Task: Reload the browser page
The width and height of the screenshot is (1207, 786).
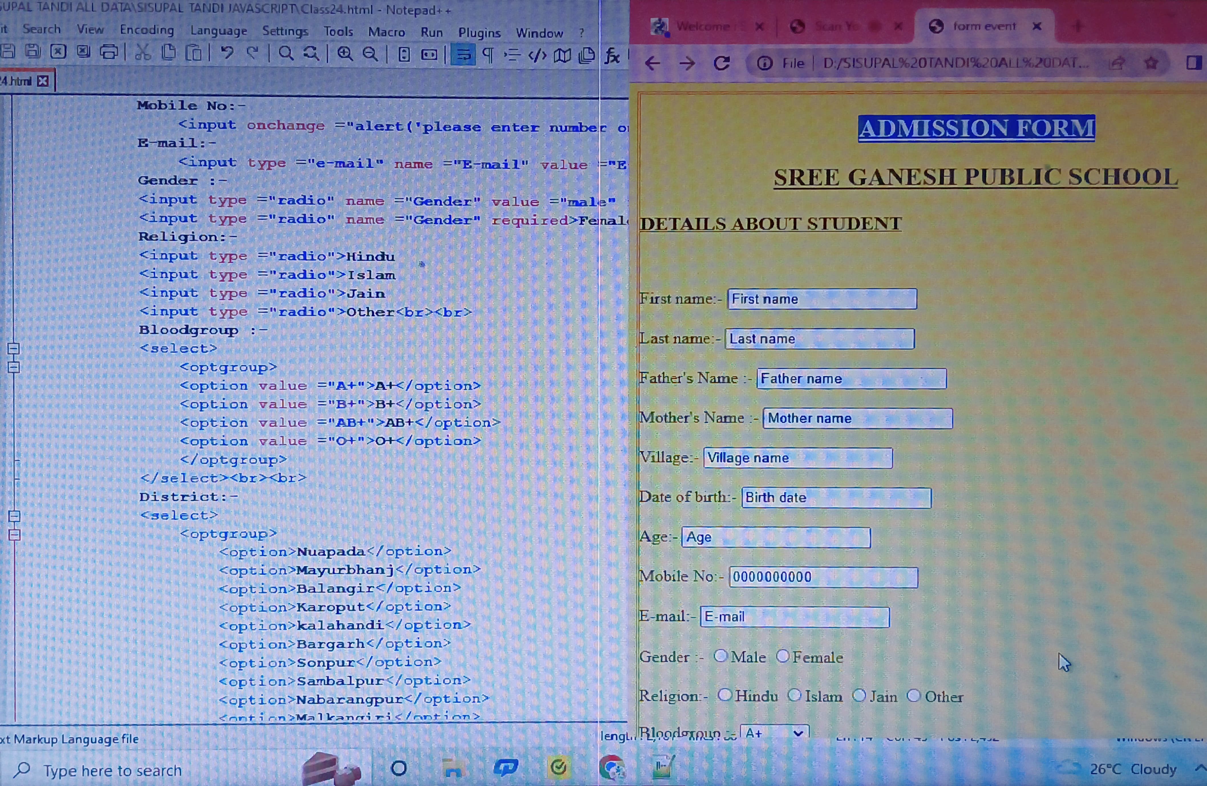Action: point(721,63)
